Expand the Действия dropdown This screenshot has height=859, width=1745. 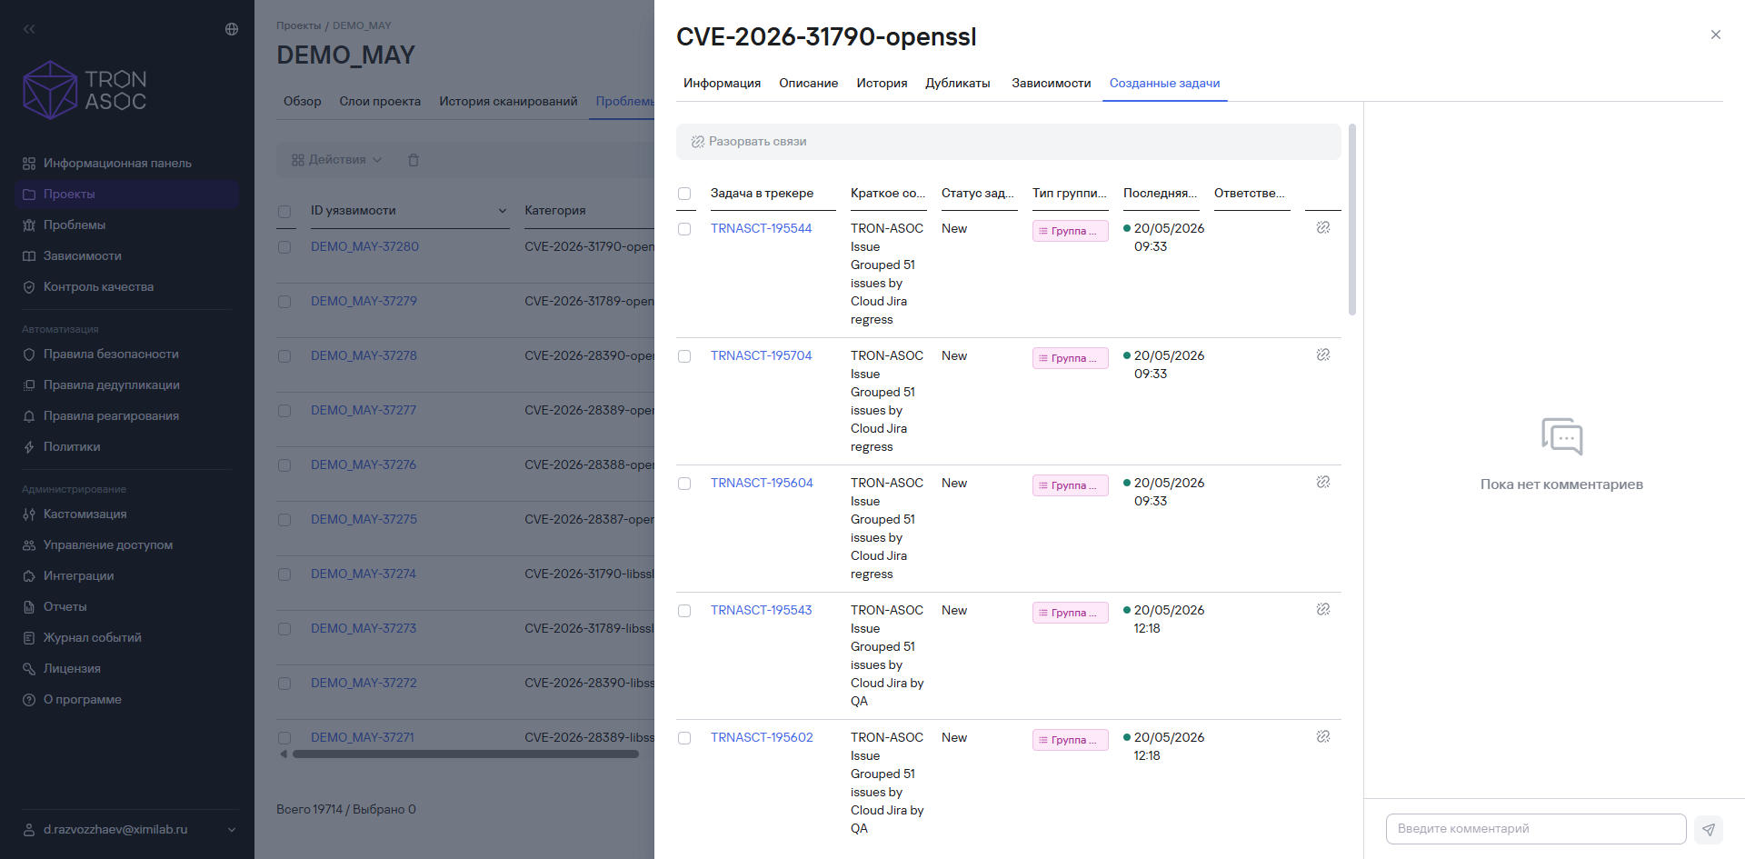coord(337,160)
